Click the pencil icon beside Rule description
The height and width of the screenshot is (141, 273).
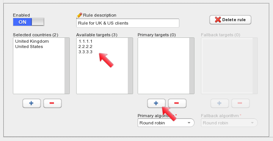coord(79,15)
